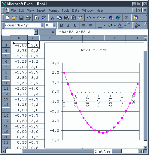
Task: Open the Undo history dropdown arrow
Action: click(x=94, y=18)
